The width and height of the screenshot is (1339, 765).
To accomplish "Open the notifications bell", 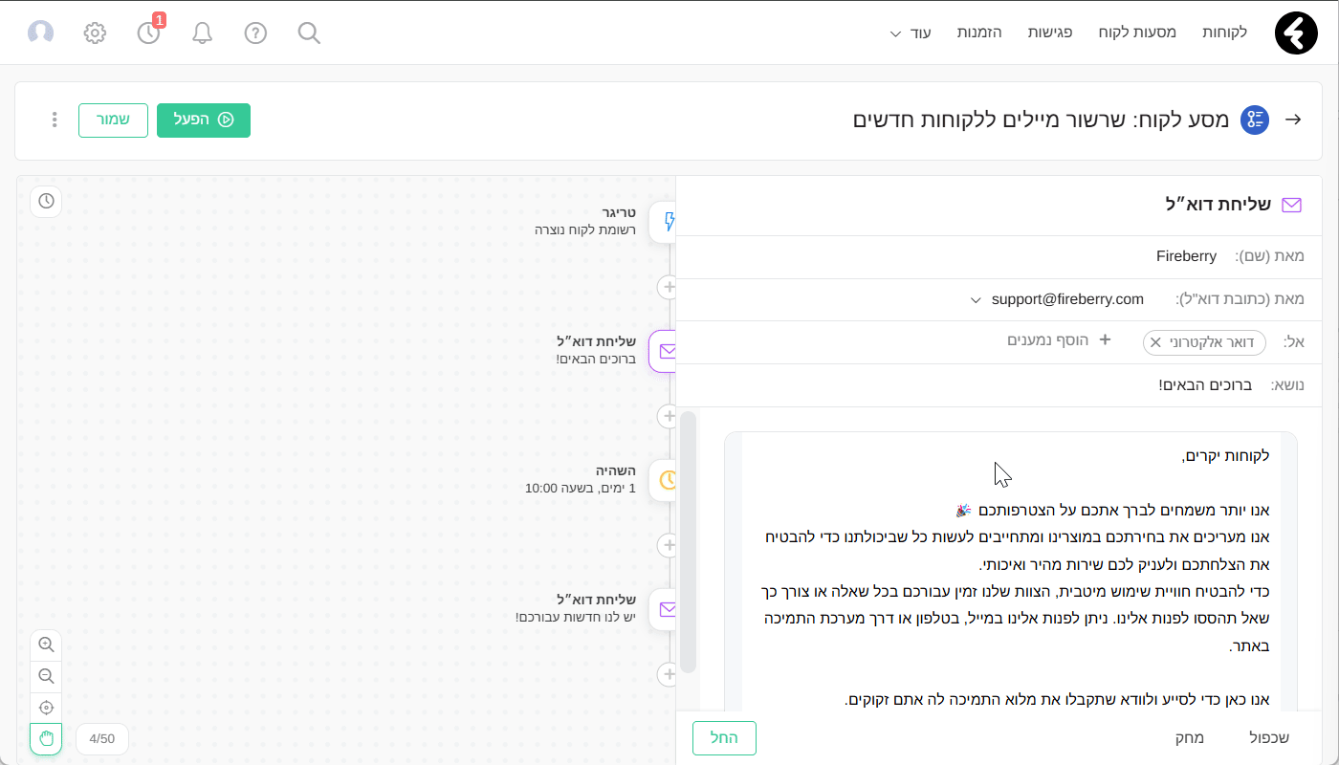I will click(x=202, y=33).
